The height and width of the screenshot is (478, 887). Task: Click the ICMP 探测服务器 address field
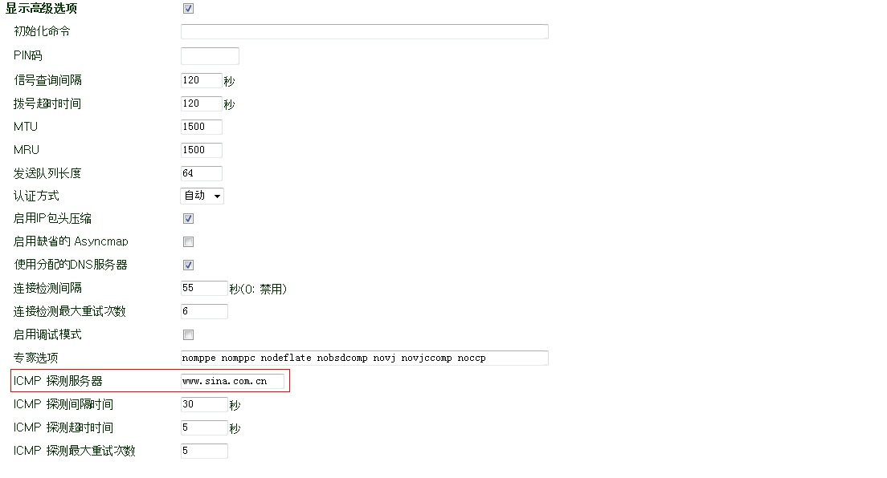click(232, 381)
